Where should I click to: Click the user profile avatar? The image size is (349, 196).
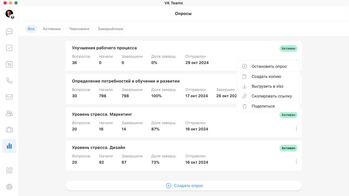pos(9,14)
